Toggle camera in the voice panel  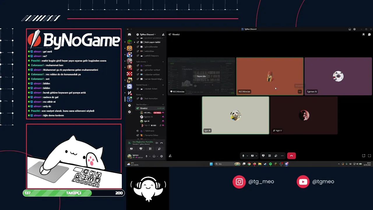point(131,149)
